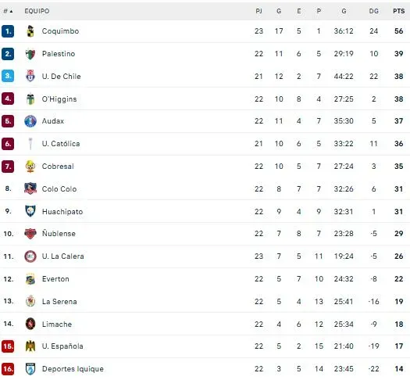Click the Ñublense red crest

[x=30, y=234]
